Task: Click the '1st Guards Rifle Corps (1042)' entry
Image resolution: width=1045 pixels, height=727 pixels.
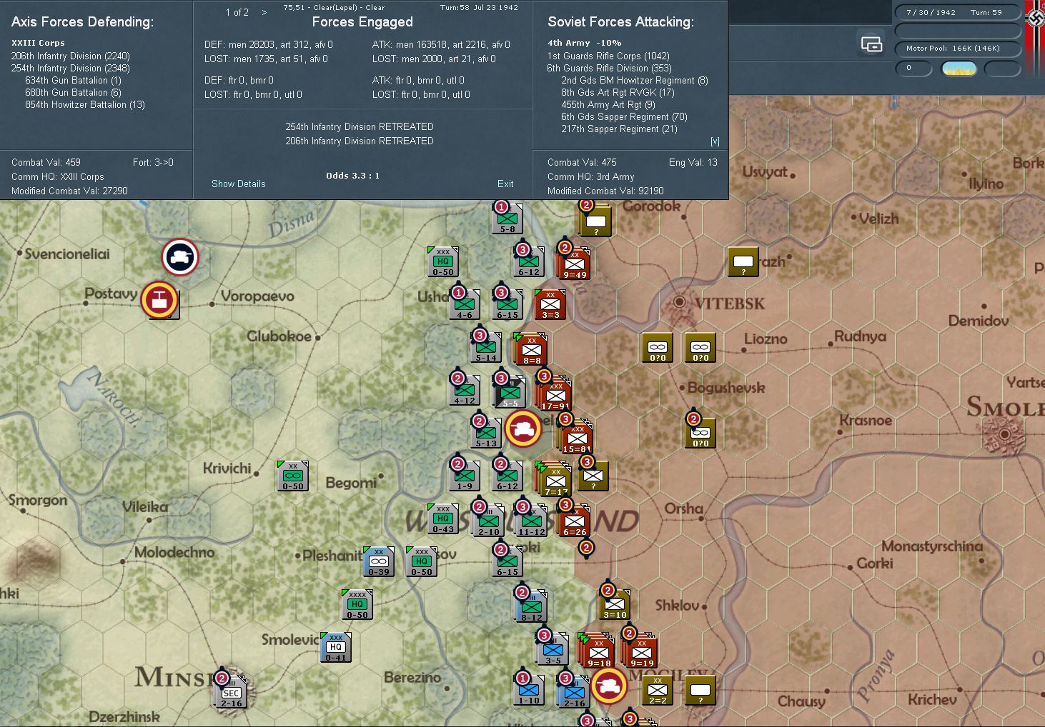Action: pos(608,56)
